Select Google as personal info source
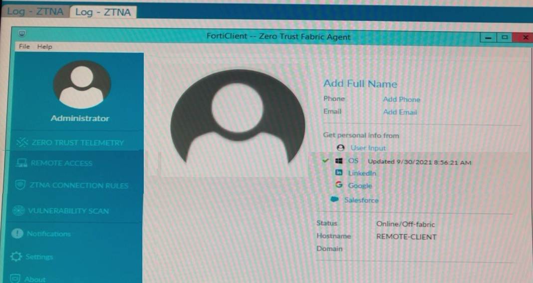The width and height of the screenshot is (533, 283). click(360, 186)
